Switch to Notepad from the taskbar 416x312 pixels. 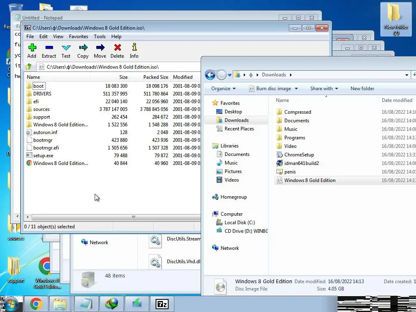click(86, 304)
